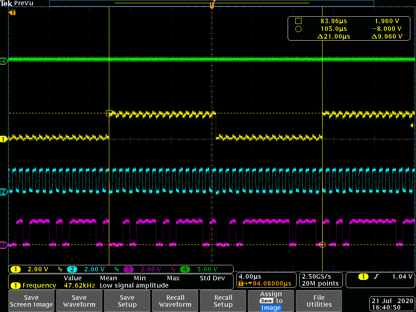Click the 1.04 V trigger level readout
The height and width of the screenshot is (312, 416).
coord(402,277)
